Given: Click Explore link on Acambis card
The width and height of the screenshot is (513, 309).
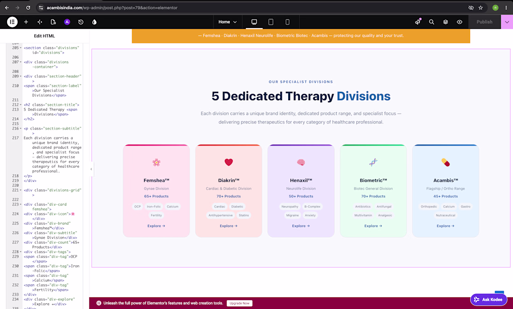Looking at the screenshot, I should [x=445, y=226].
